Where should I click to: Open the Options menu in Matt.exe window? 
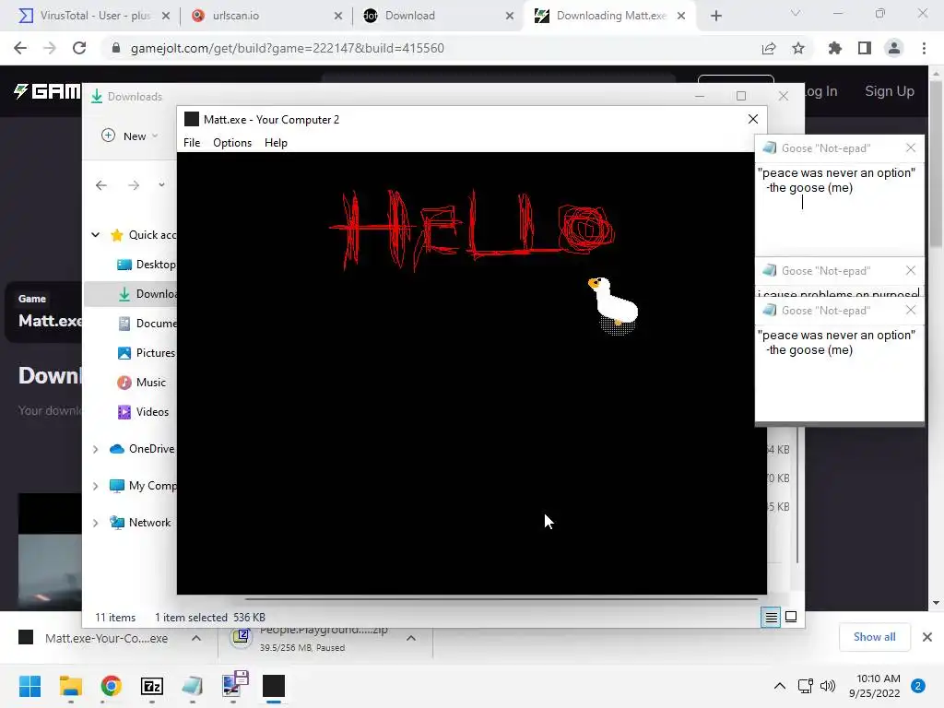(x=231, y=143)
